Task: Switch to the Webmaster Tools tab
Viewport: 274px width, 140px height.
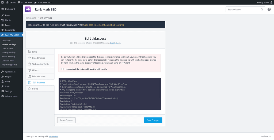Action: click(x=40, y=64)
